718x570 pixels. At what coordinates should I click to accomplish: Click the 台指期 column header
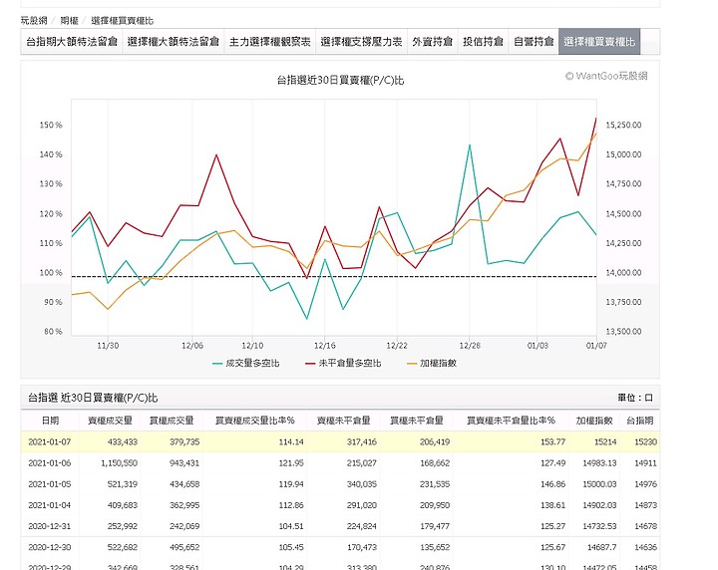[x=639, y=421]
